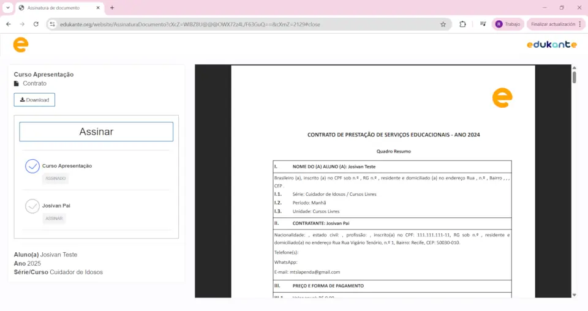Click the CONTRATANTE: Josivan Pai row
Viewport: 588px width, 311px height.
tap(392, 223)
